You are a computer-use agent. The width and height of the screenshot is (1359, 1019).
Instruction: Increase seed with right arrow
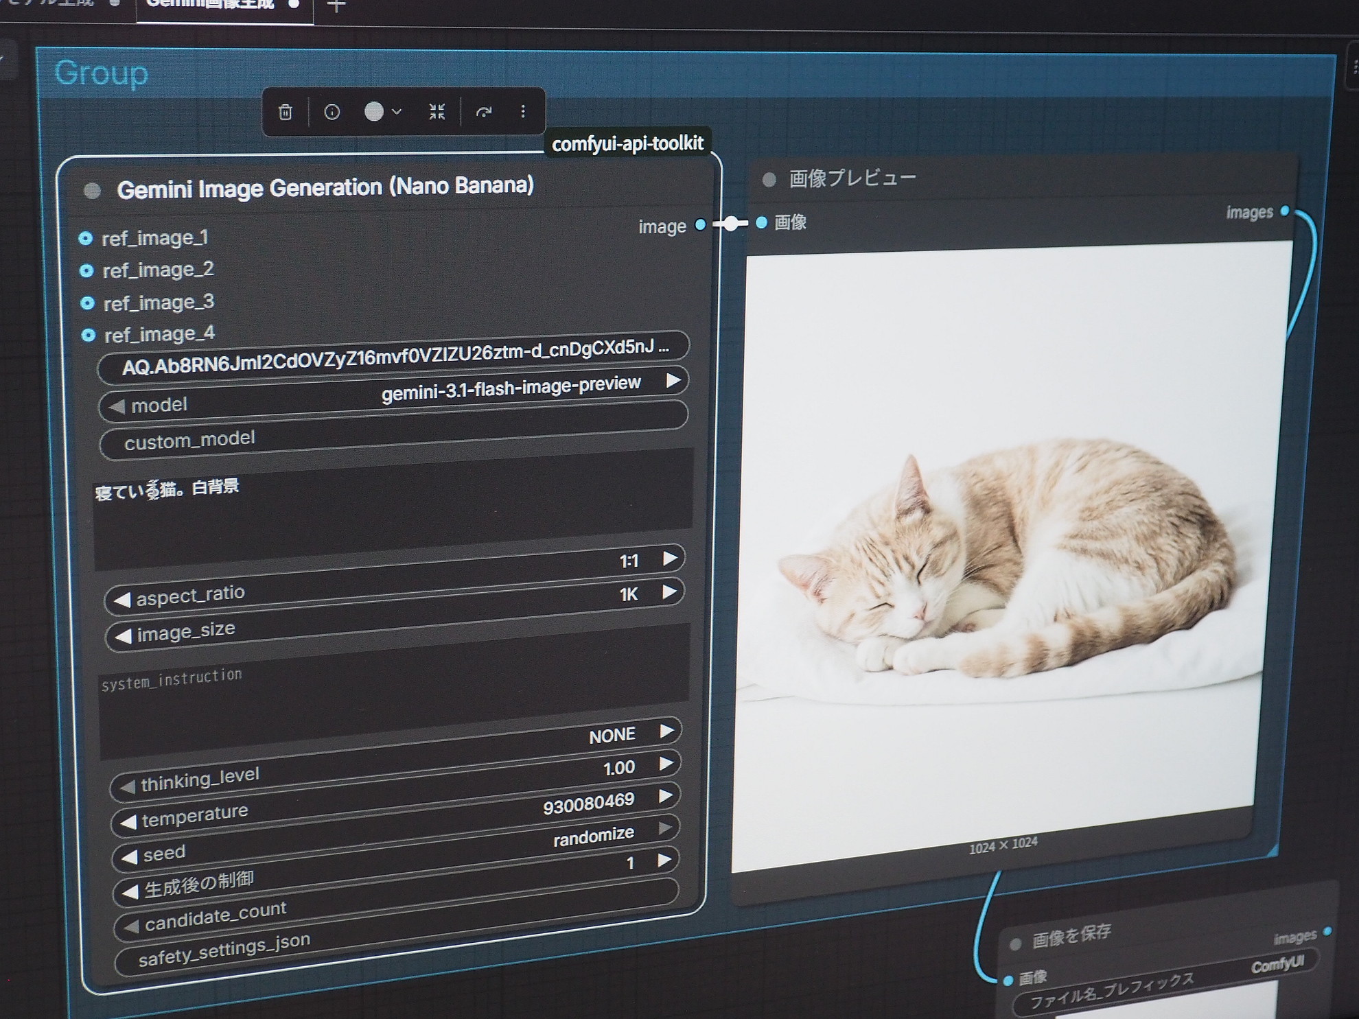(x=665, y=795)
